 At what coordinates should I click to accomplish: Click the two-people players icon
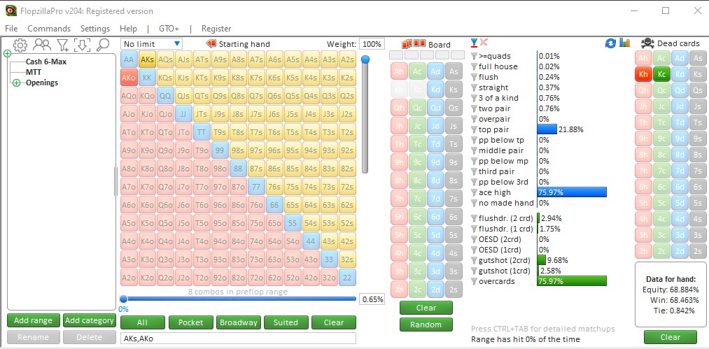tap(42, 45)
